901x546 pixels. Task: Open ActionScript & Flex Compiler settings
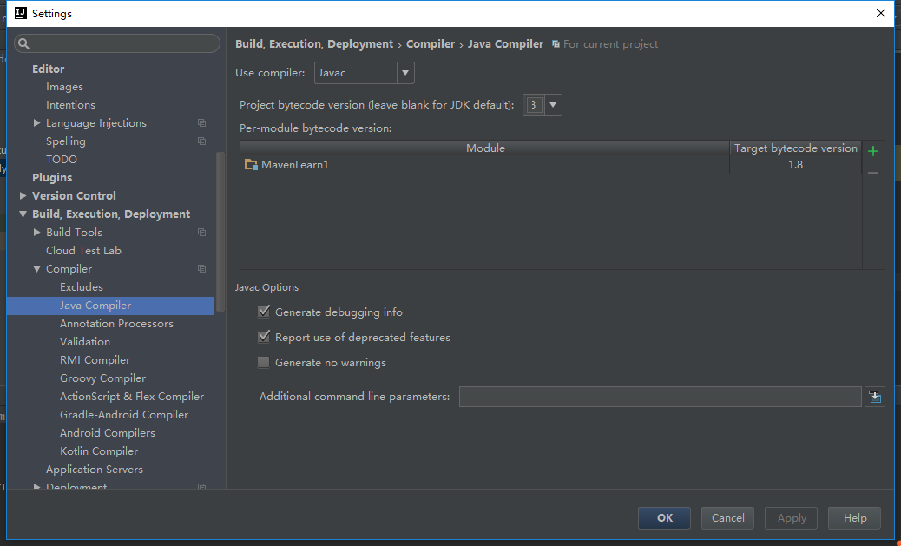point(132,397)
